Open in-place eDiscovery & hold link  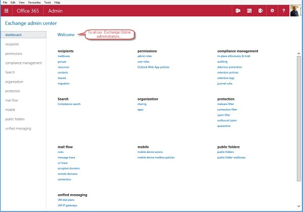[234, 56]
